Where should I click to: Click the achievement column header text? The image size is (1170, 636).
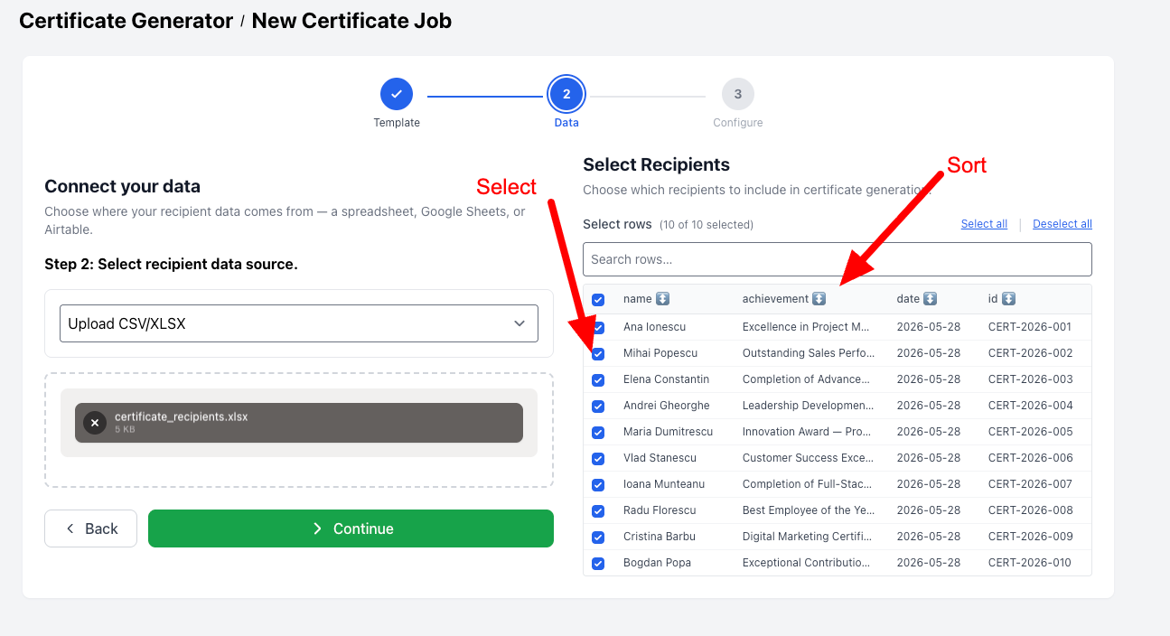[x=775, y=299]
